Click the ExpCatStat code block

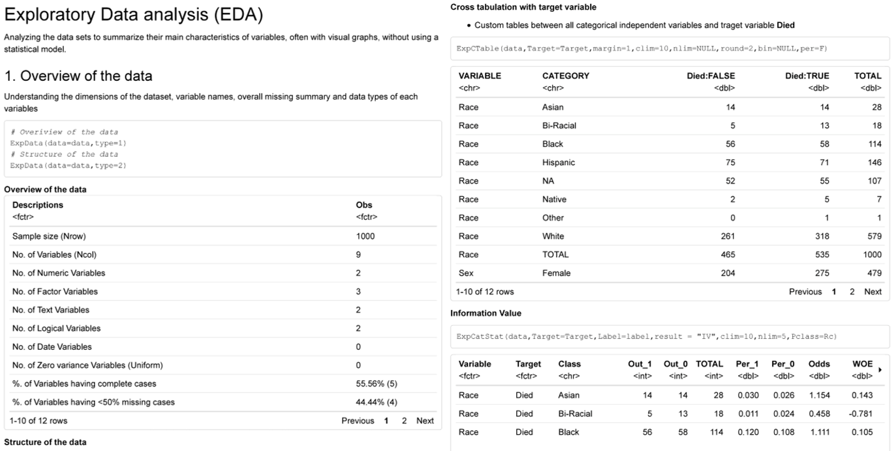[670, 337]
